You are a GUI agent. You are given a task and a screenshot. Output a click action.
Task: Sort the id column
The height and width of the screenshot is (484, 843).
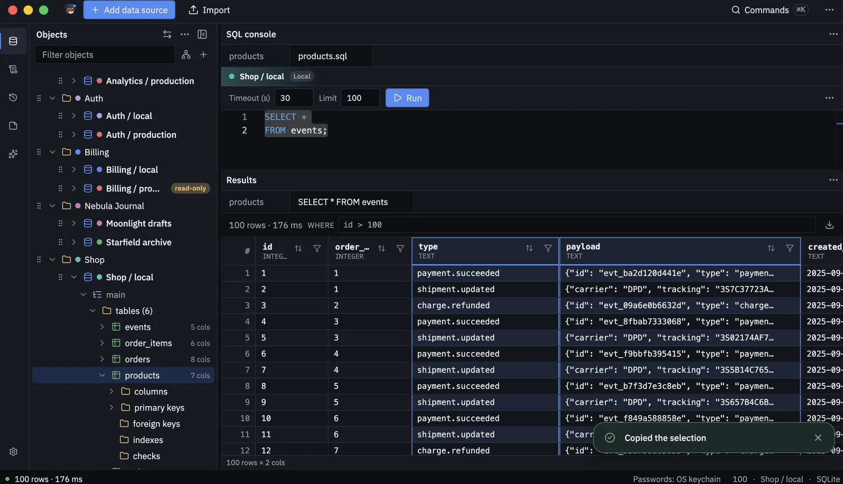click(x=298, y=248)
